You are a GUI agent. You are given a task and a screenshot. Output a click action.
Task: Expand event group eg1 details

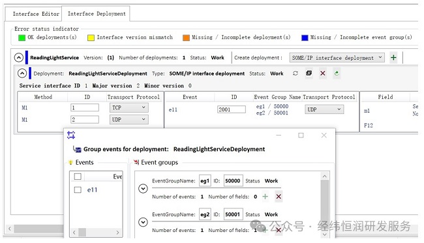coord(143,188)
